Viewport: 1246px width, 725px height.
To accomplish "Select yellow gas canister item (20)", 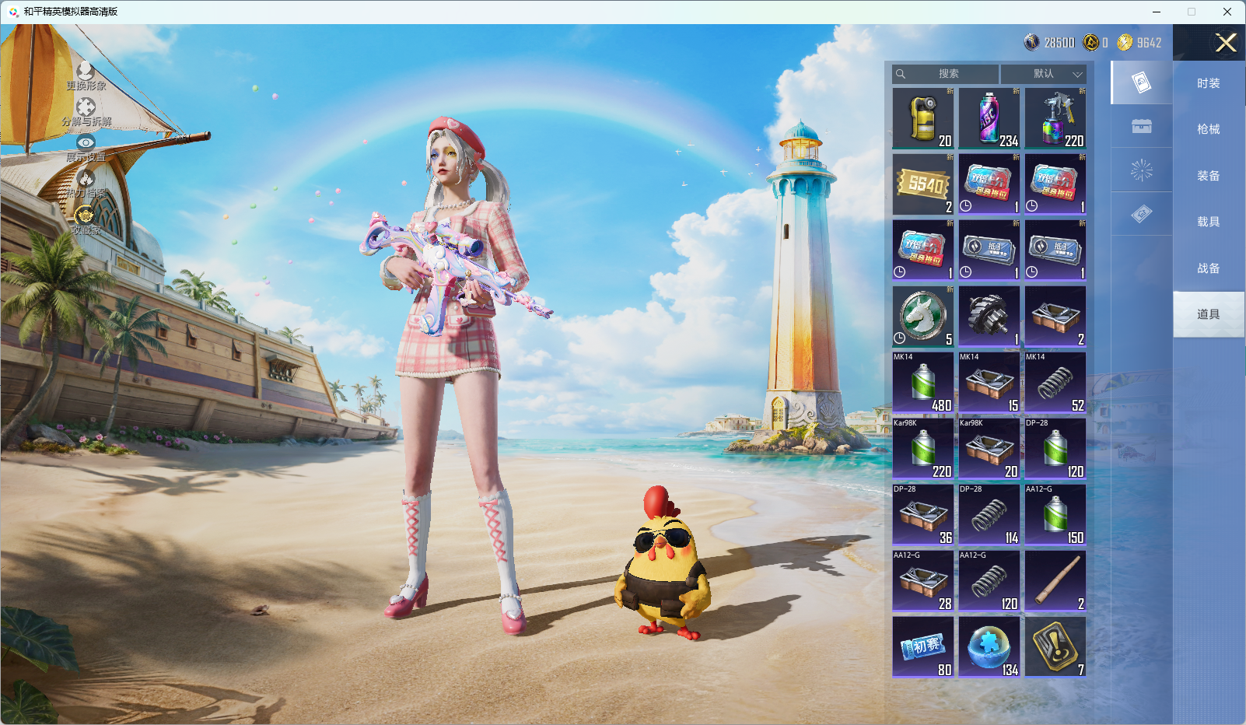I will pos(923,118).
